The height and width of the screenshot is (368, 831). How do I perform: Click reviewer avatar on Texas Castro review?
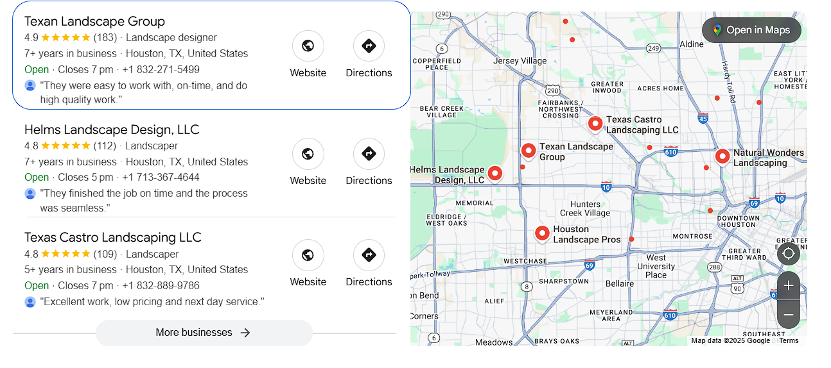[30, 301]
